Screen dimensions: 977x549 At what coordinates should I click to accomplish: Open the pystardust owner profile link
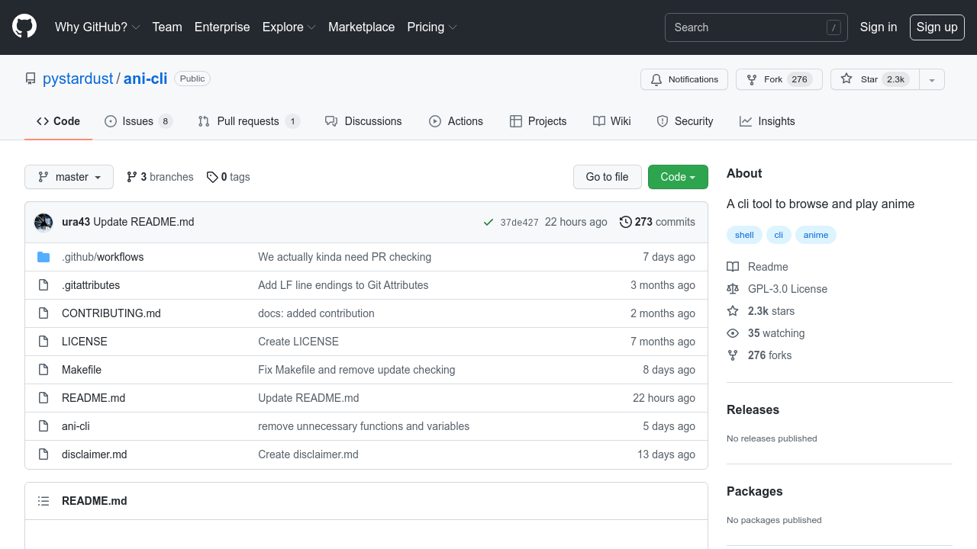(x=78, y=79)
